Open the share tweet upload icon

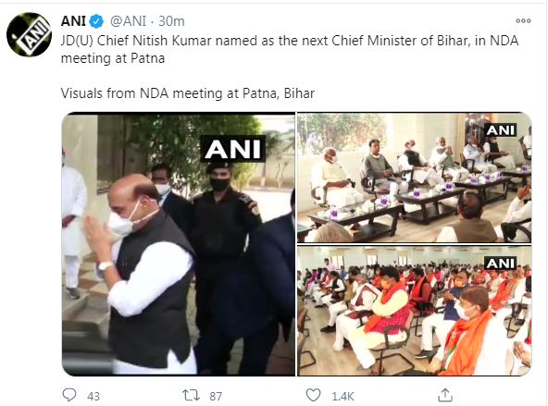tap(445, 395)
